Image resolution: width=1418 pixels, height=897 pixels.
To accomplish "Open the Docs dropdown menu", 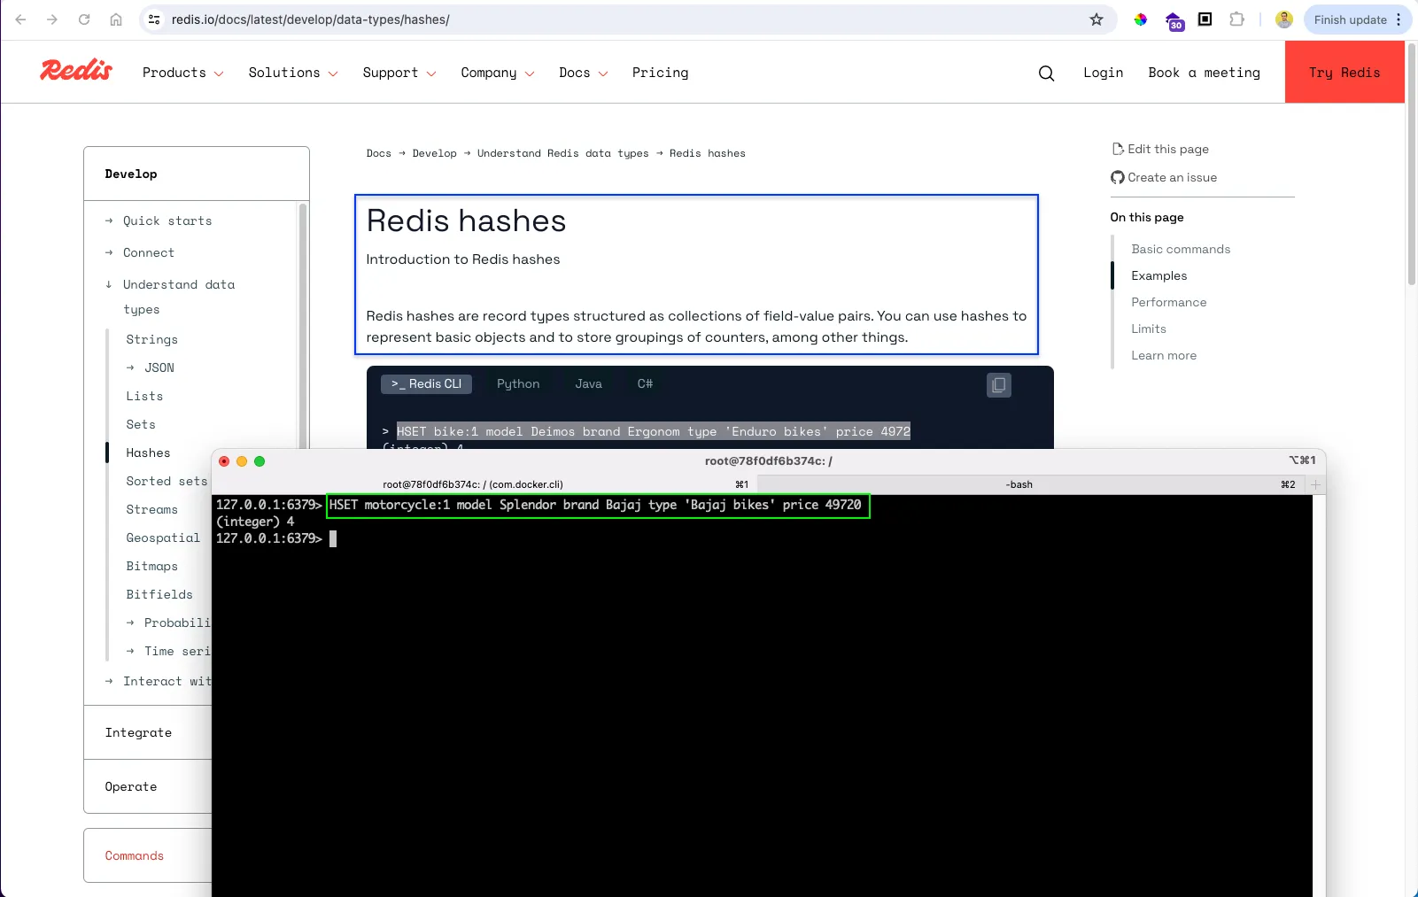I will click(x=584, y=73).
